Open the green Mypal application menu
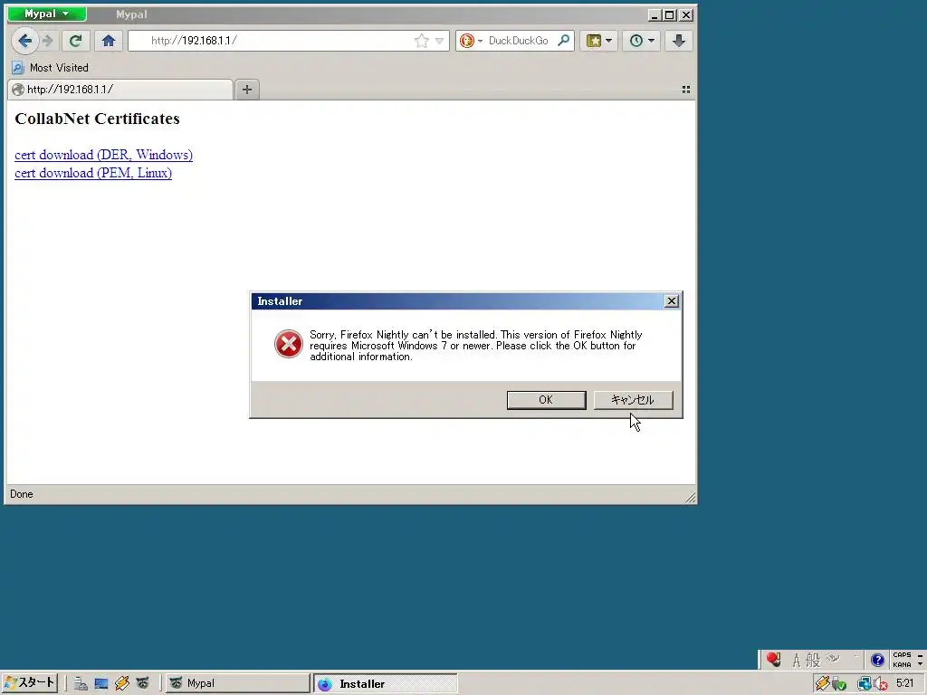Screen dimensions: 927x695 pyautogui.click(x=47, y=14)
